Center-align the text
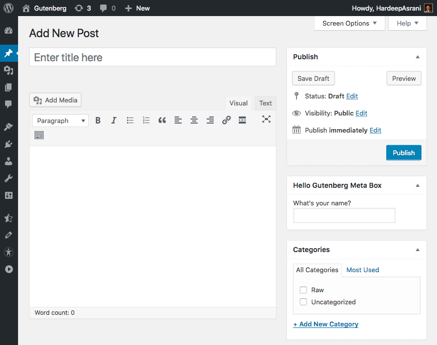The height and width of the screenshot is (345, 437). click(194, 120)
